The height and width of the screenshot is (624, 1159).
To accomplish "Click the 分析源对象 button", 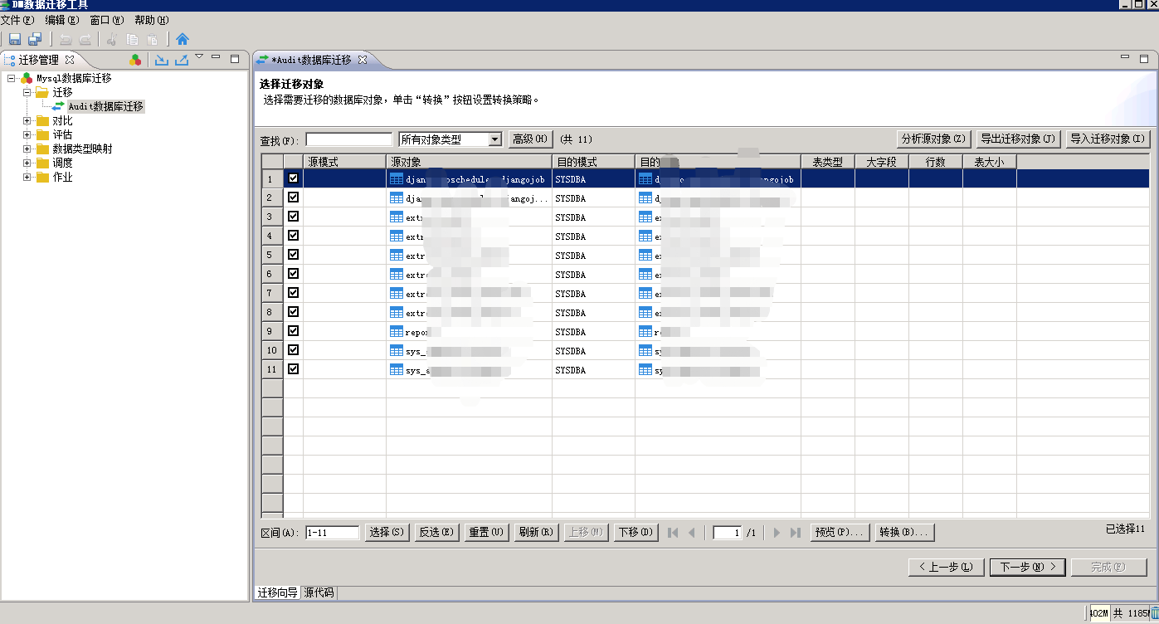I will [933, 139].
